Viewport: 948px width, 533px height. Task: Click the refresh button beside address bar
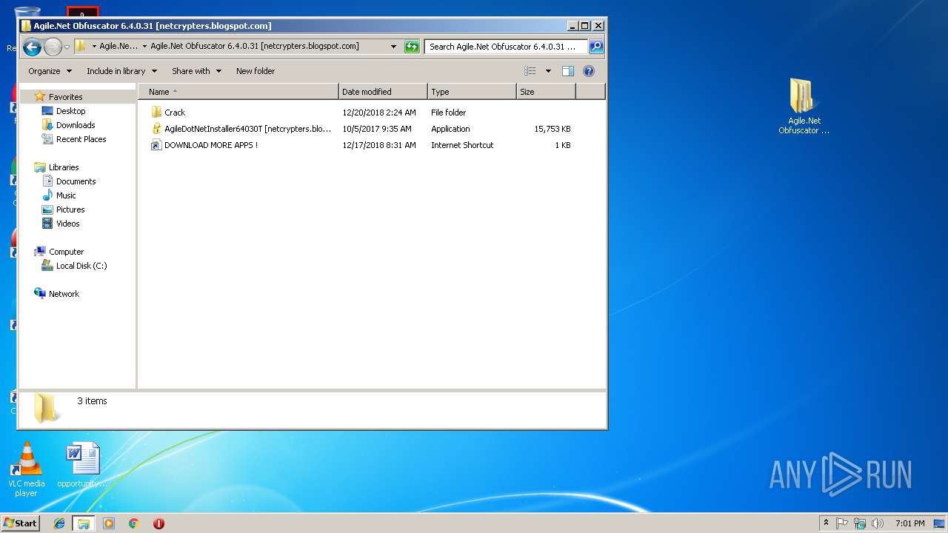tap(412, 47)
